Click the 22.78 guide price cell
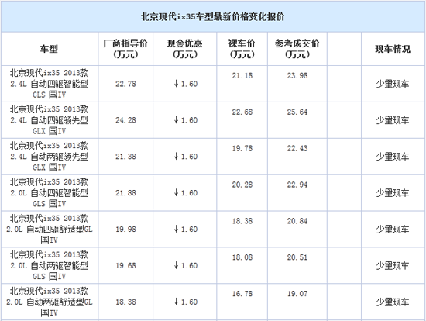This screenshot has height=321, width=426. pos(125,84)
